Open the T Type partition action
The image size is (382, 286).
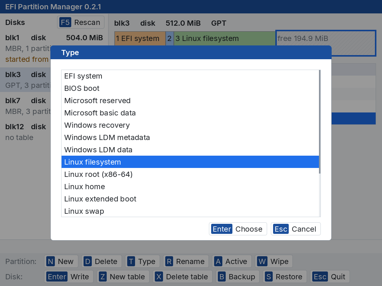[x=143, y=261]
